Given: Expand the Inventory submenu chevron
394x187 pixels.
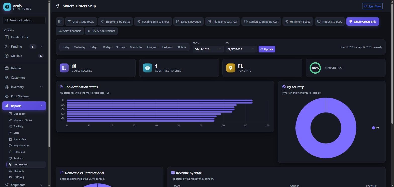Looking at the screenshot, I should (41, 87).
